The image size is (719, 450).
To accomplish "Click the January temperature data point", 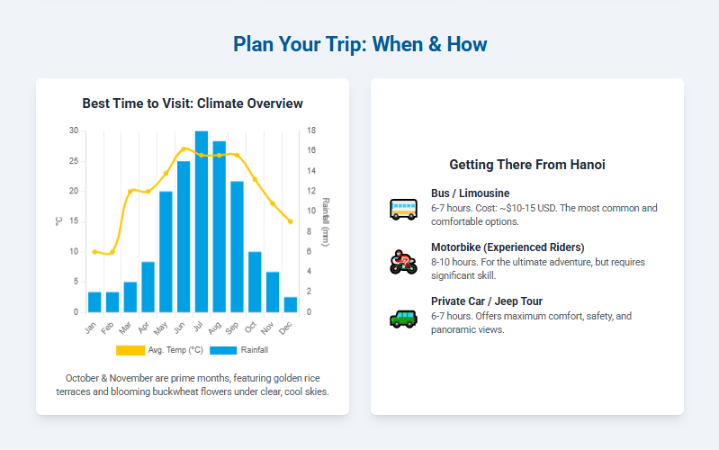I will pyautogui.click(x=94, y=252).
